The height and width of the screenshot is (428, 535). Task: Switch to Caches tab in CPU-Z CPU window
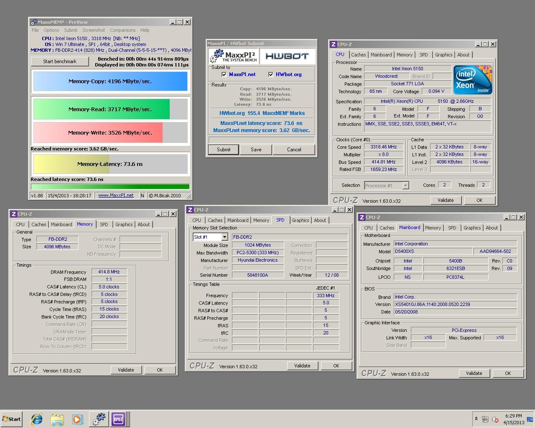[x=358, y=55]
